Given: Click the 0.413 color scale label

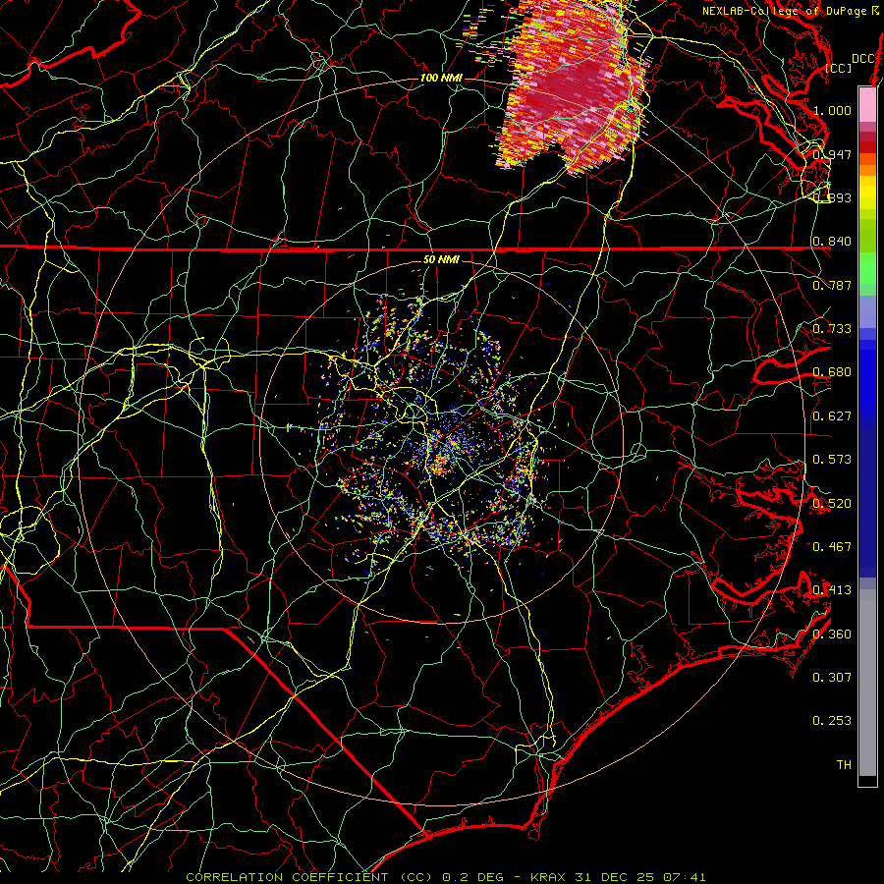Looking at the screenshot, I should (832, 589).
